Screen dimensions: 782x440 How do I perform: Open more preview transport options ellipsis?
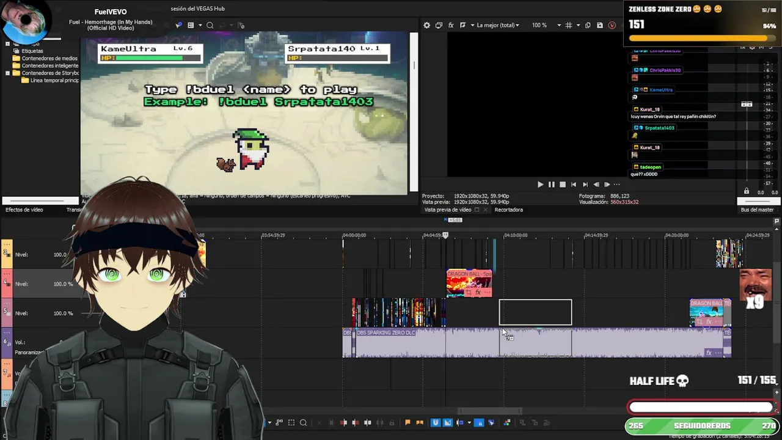(x=617, y=185)
